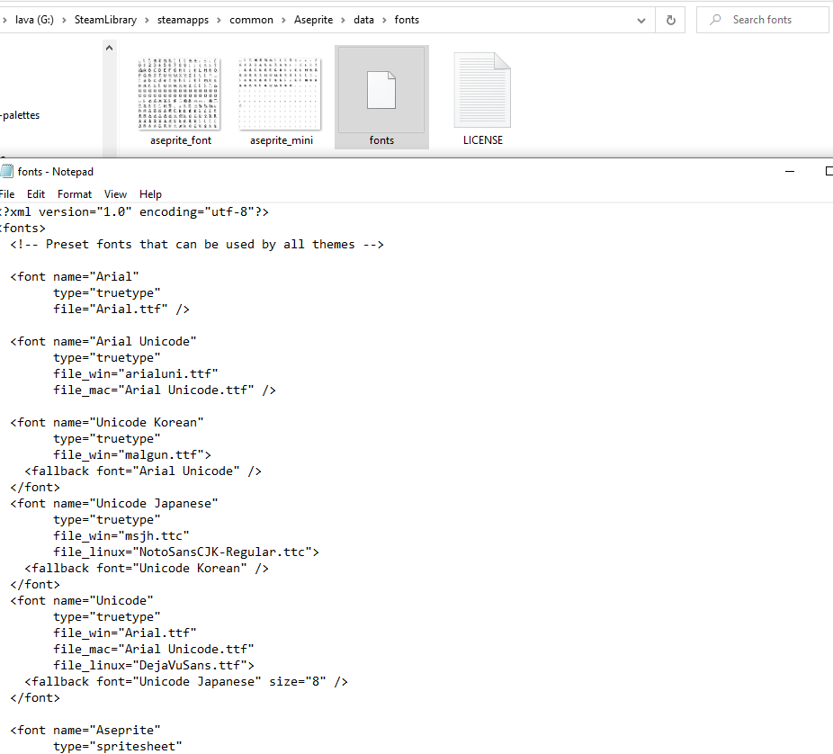The height and width of the screenshot is (754, 833).
Task: Maximize the Notepad window
Action: pos(829,171)
